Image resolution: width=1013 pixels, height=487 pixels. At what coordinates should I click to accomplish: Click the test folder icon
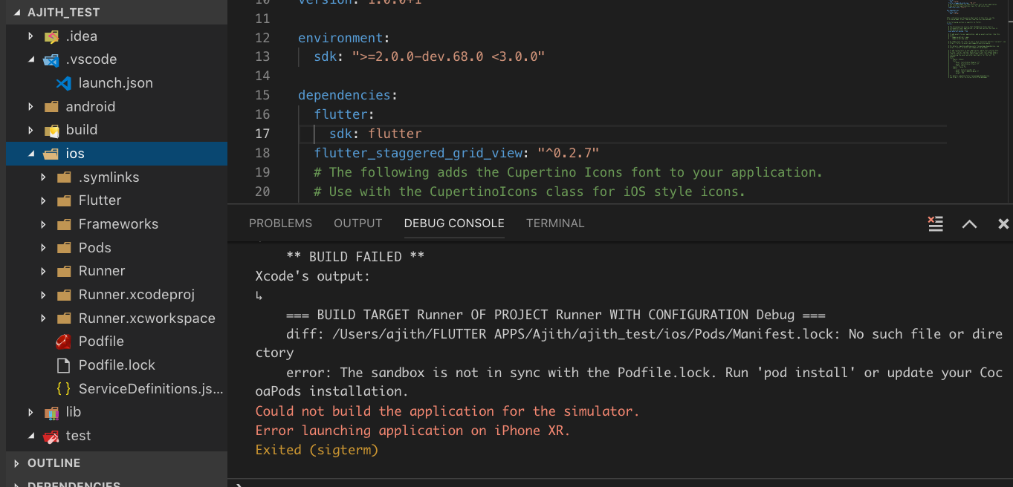click(51, 436)
